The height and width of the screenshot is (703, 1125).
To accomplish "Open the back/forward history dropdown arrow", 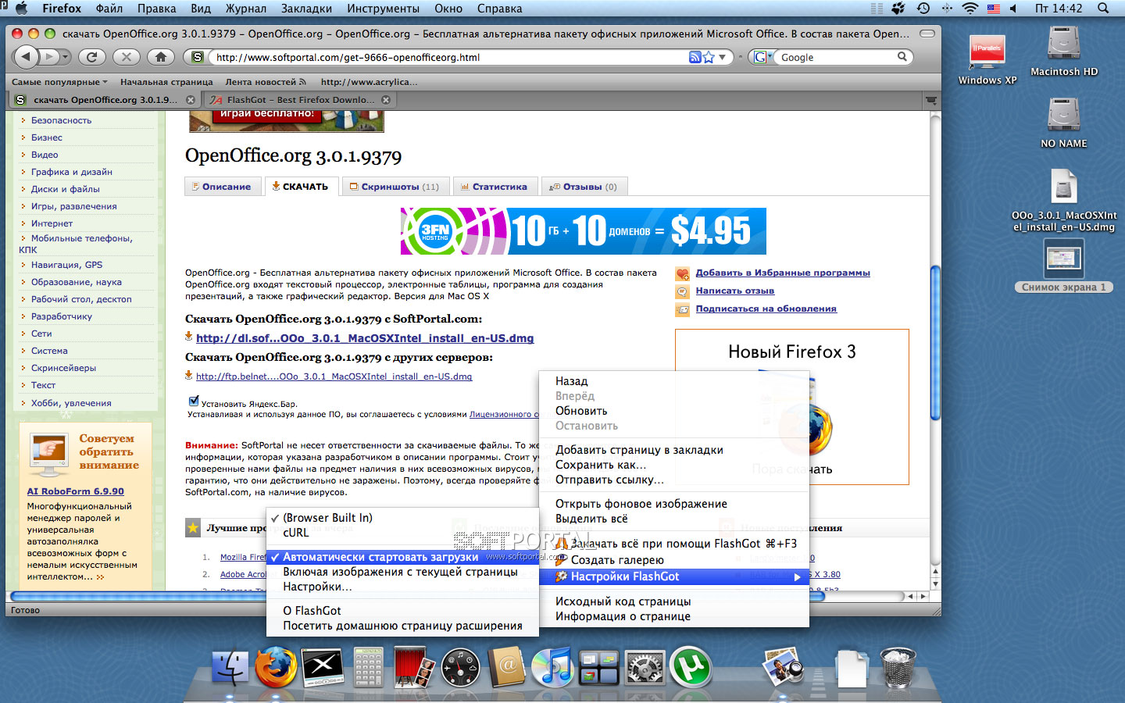I will (x=65, y=57).
